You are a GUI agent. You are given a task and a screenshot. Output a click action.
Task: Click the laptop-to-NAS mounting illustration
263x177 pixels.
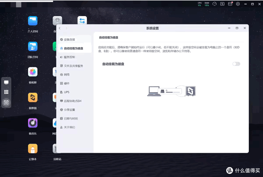(171, 91)
